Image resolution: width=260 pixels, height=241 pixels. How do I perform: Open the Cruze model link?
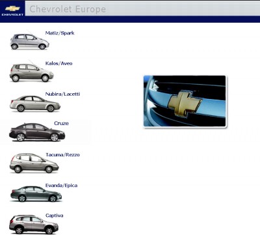pos(61,123)
